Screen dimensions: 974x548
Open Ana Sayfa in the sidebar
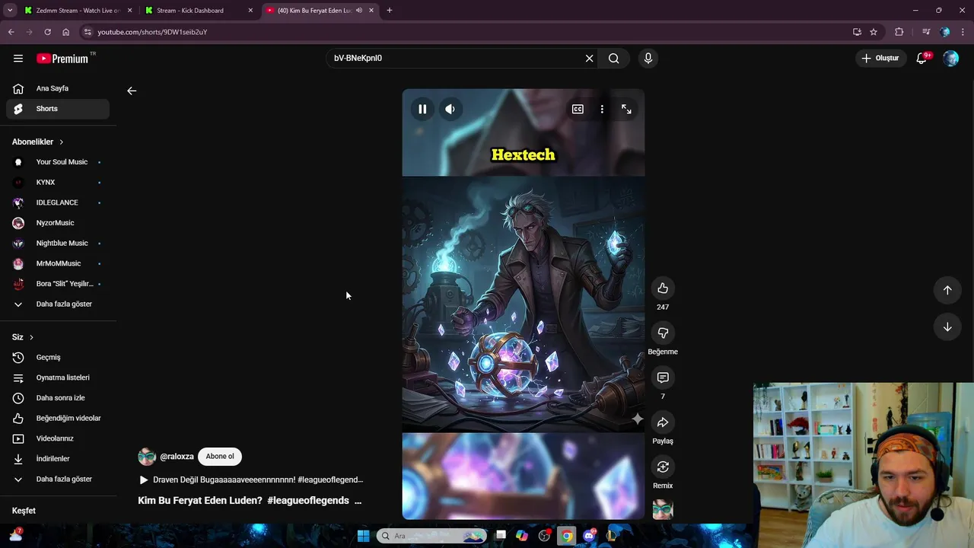click(58, 88)
